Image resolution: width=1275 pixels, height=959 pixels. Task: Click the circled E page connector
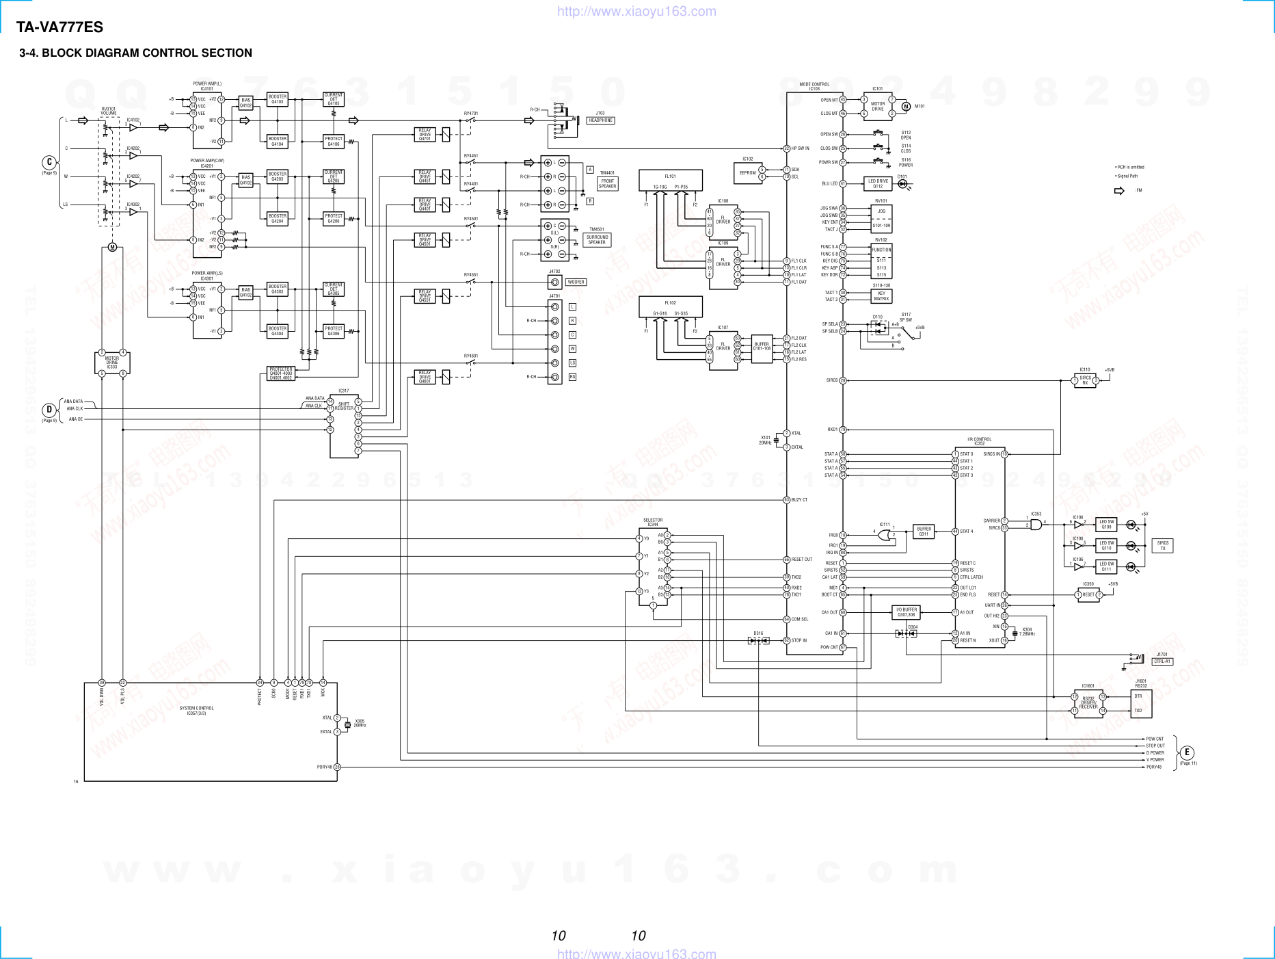(x=1187, y=753)
